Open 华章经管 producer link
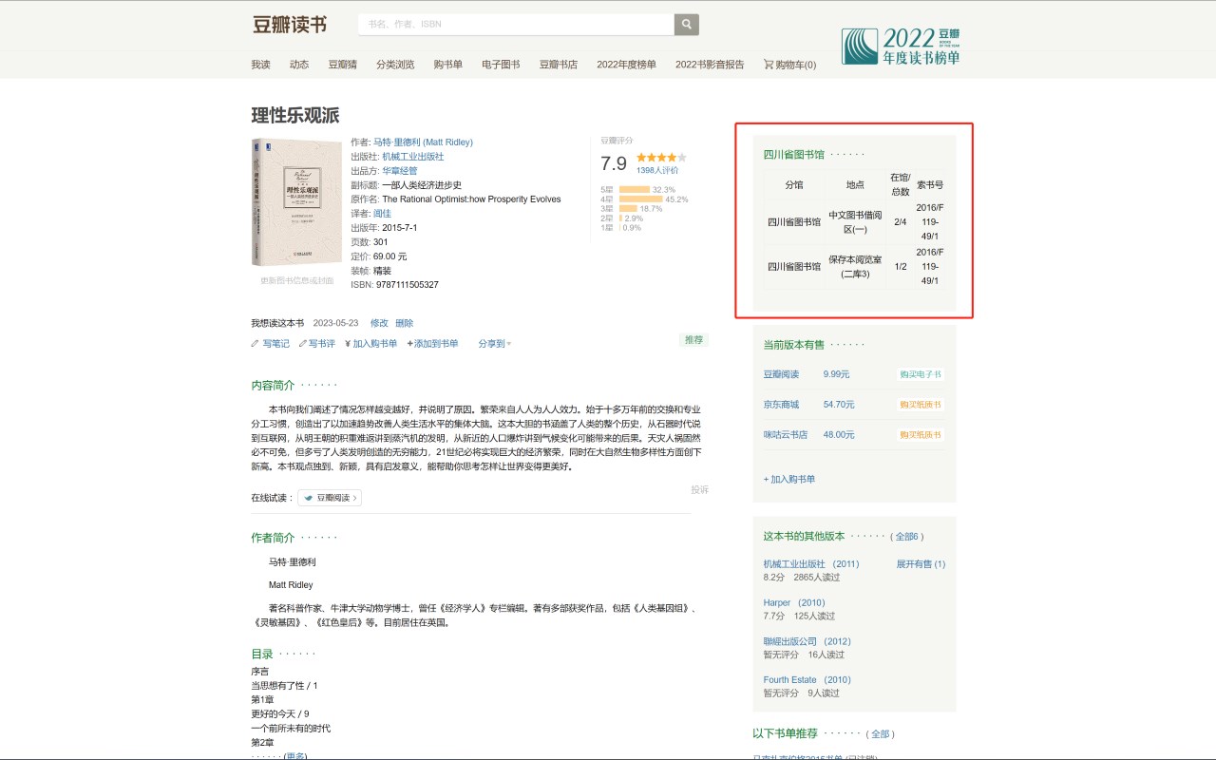Screen dimensions: 1216x760 [x=400, y=171]
